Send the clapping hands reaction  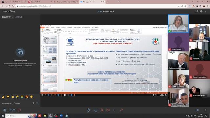[x=12, y=97]
